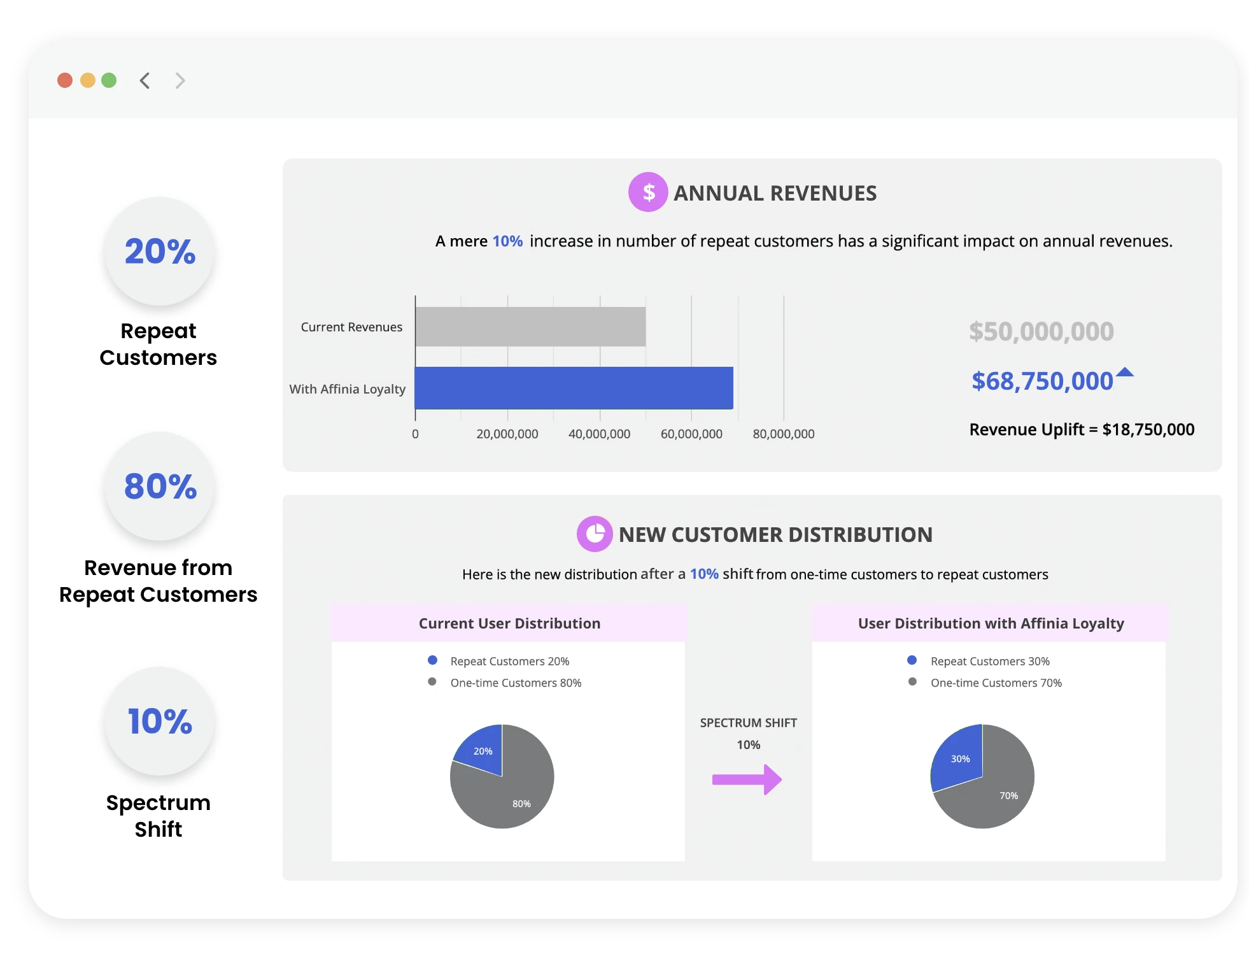The image size is (1249, 959).
Task: Click the With Affinia Loyalty axis label
Action: (x=347, y=388)
